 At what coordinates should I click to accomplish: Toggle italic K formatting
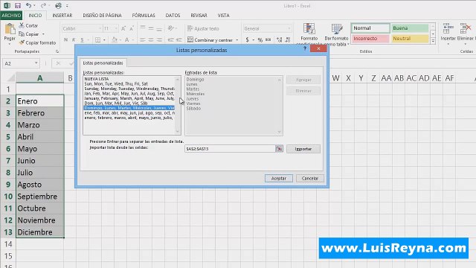pyautogui.click(x=74, y=39)
